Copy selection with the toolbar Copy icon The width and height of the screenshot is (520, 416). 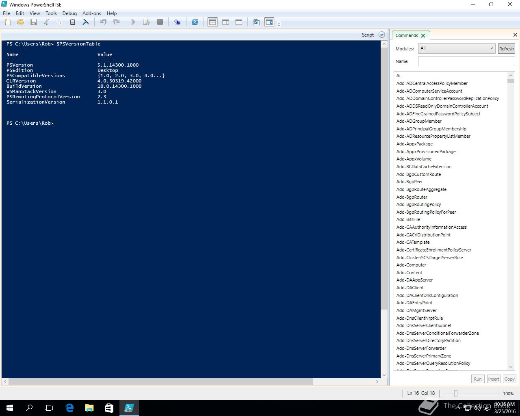pos(60,22)
